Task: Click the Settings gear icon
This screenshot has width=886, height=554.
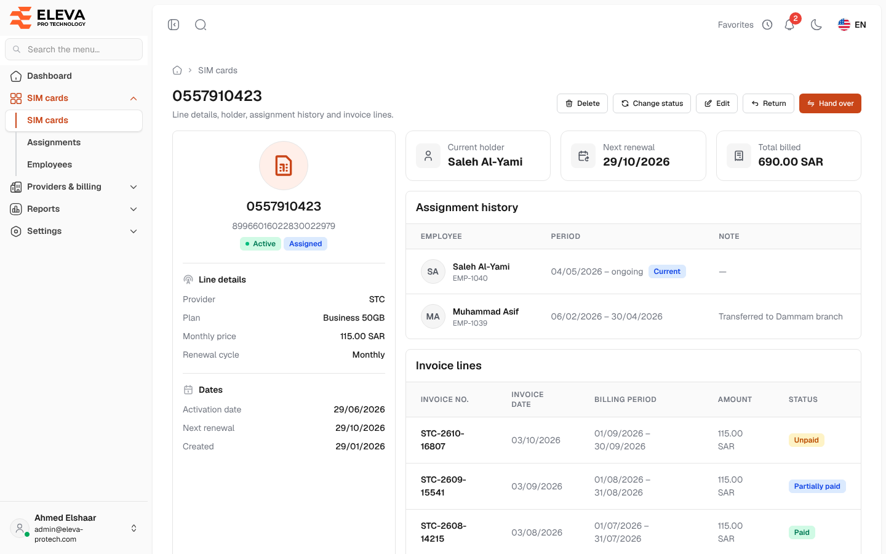Action: click(16, 231)
